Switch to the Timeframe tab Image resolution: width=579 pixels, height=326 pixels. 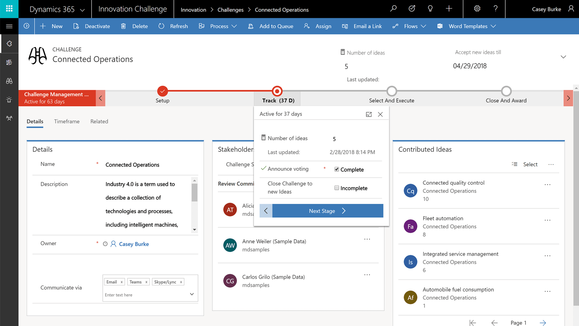[66, 121]
